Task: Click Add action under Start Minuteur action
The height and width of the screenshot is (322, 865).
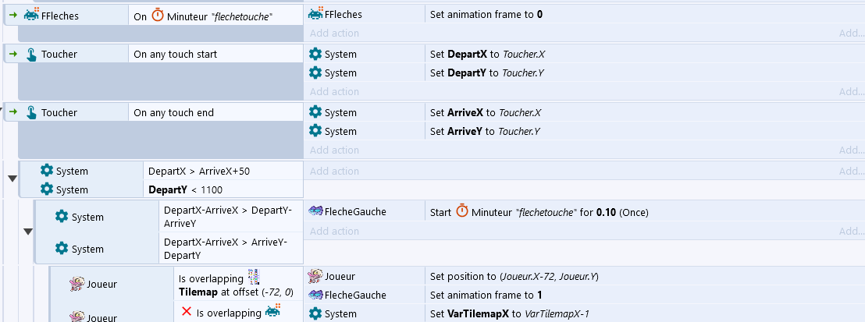Action: pyautogui.click(x=334, y=231)
